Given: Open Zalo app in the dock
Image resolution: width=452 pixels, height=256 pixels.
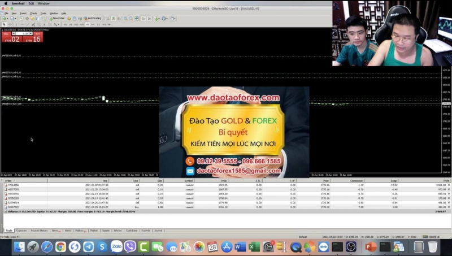Looking at the screenshot, I should (x=116, y=247).
